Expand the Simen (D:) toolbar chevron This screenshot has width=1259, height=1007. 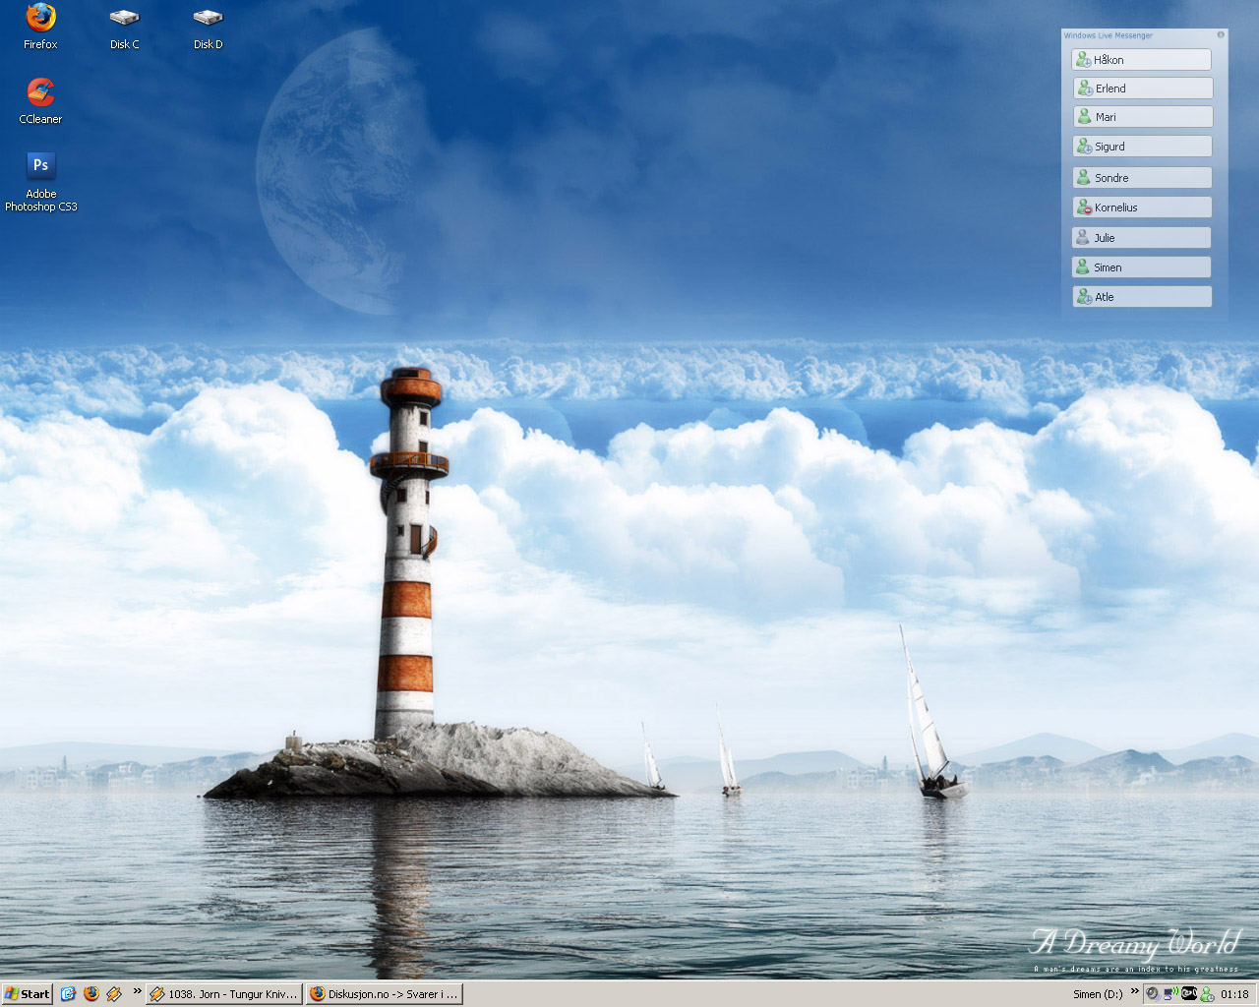pyautogui.click(x=1134, y=991)
